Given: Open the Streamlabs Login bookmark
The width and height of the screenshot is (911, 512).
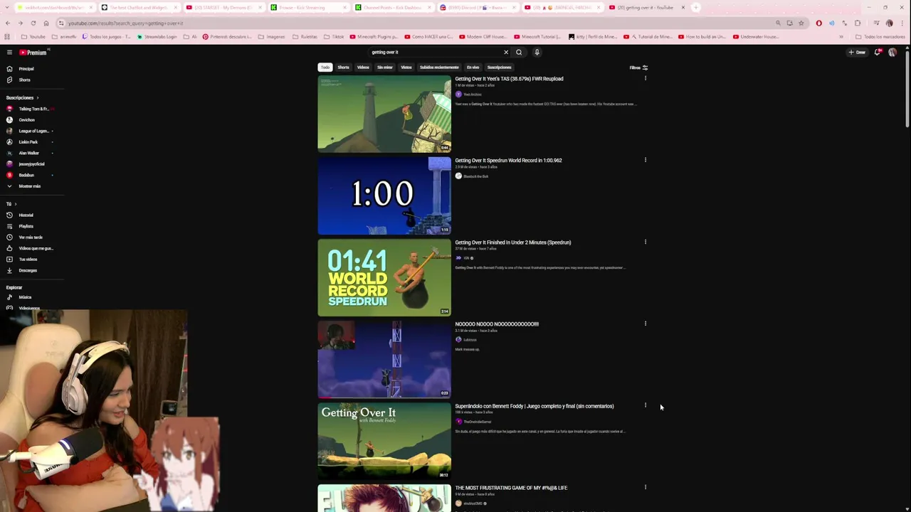Looking at the screenshot, I should [x=157, y=36].
